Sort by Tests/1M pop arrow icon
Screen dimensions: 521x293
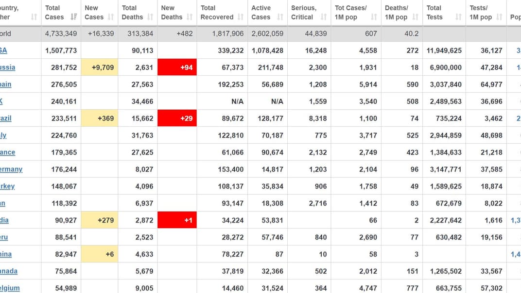(x=499, y=17)
